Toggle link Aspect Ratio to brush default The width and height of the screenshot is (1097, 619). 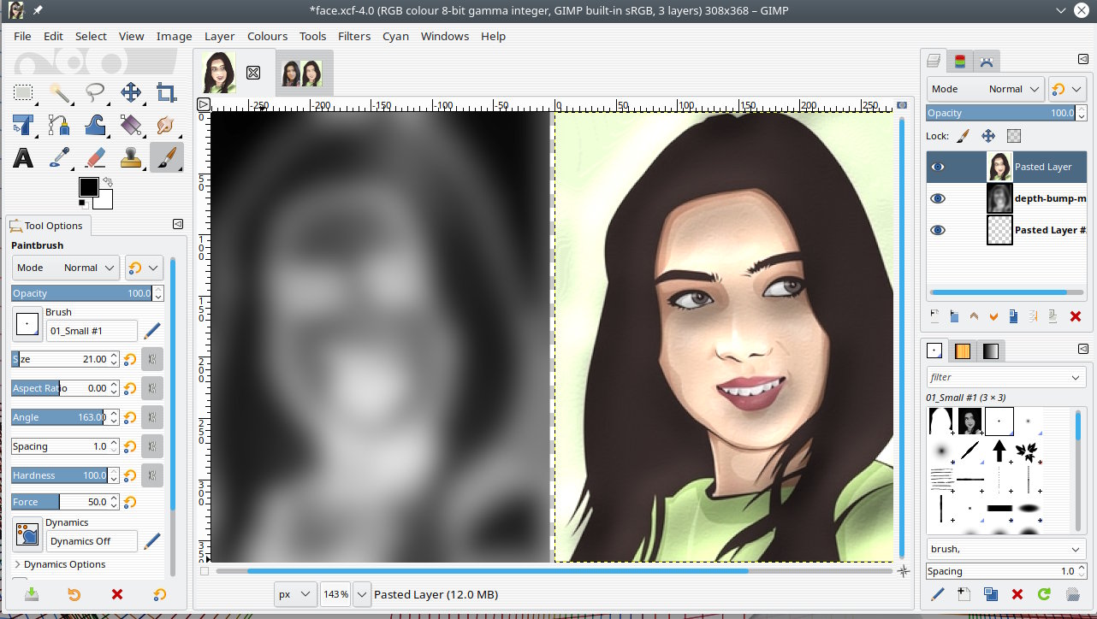[152, 388]
